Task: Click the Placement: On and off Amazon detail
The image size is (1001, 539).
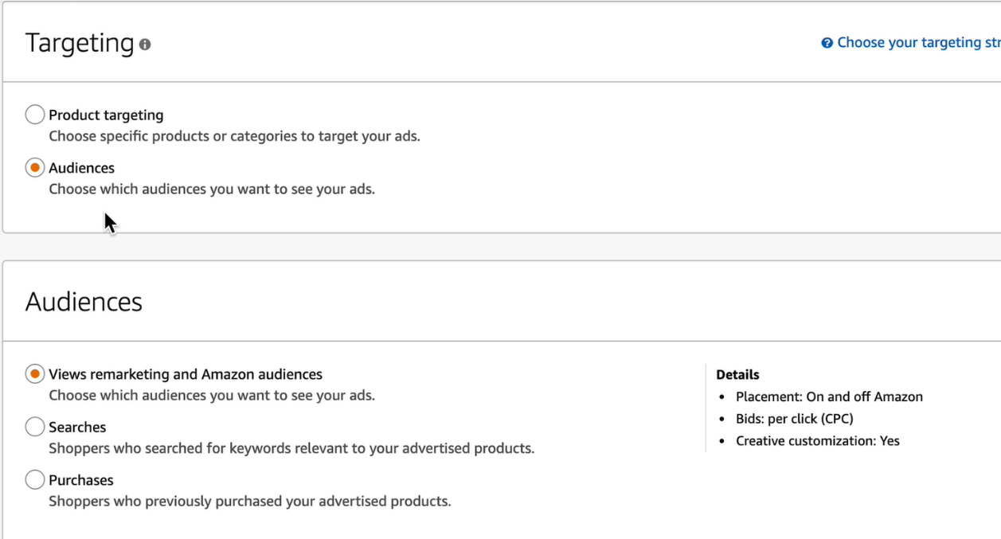Action: pos(829,396)
